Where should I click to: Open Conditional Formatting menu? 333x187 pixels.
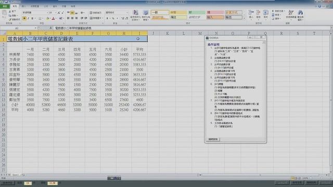point(135,15)
